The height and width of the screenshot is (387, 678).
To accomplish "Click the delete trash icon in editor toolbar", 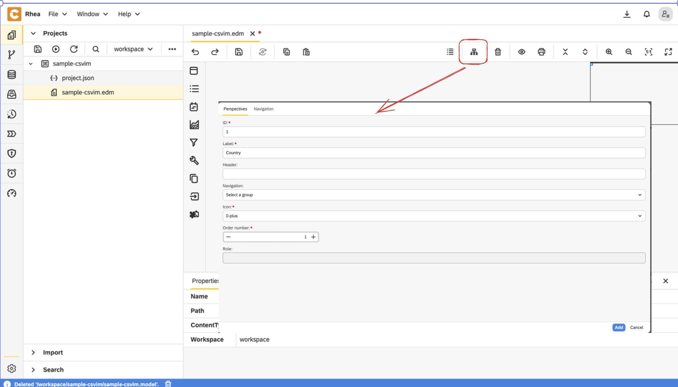I will coord(498,52).
